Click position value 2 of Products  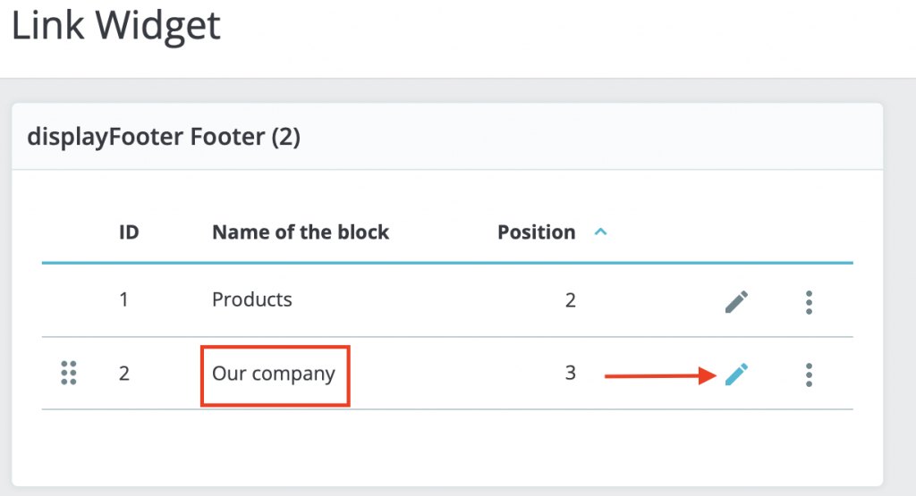(571, 299)
